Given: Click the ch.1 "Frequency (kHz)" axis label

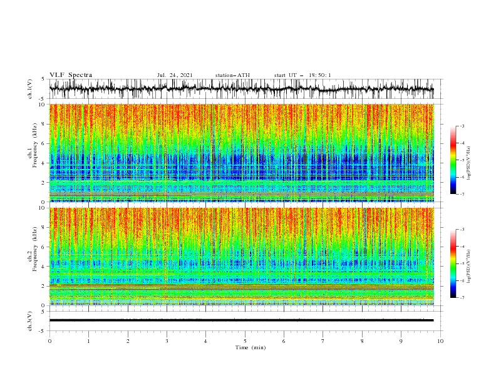Looking at the screenshot, I should click(35, 145).
